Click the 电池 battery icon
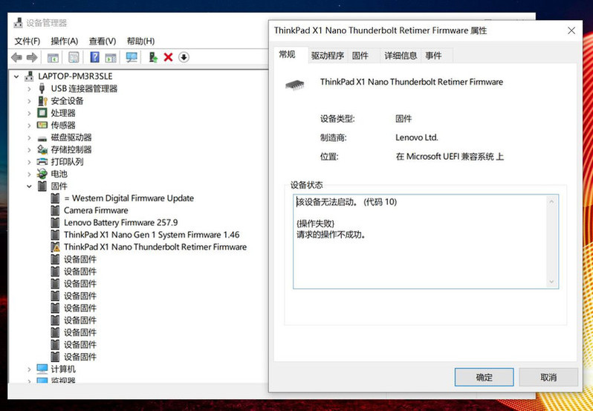The height and width of the screenshot is (411, 593). tap(42, 174)
